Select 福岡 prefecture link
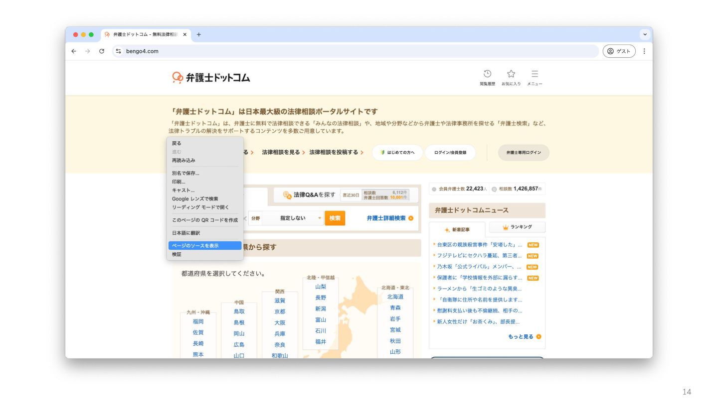 click(198, 321)
